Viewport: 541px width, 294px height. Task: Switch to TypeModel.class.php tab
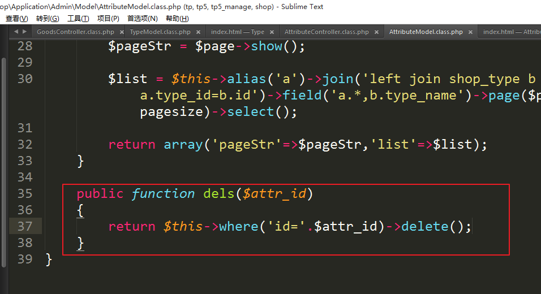pos(160,32)
